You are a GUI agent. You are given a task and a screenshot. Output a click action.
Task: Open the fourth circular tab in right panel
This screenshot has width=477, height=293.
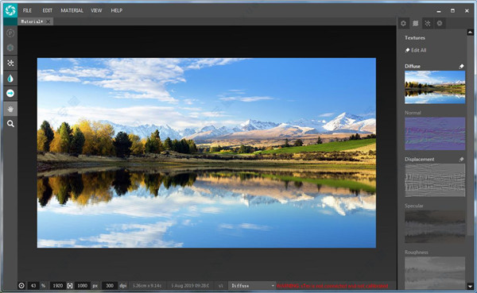440,23
